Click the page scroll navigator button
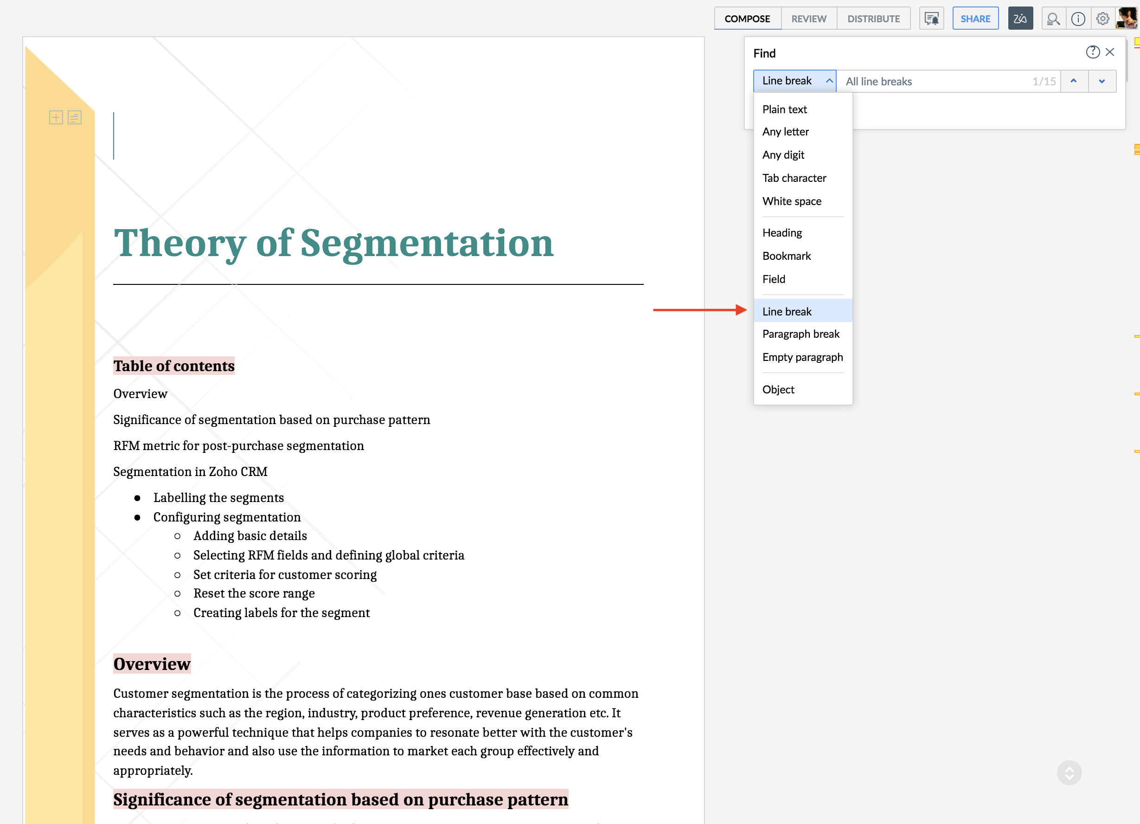The width and height of the screenshot is (1140, 824). click(1069, 772)
